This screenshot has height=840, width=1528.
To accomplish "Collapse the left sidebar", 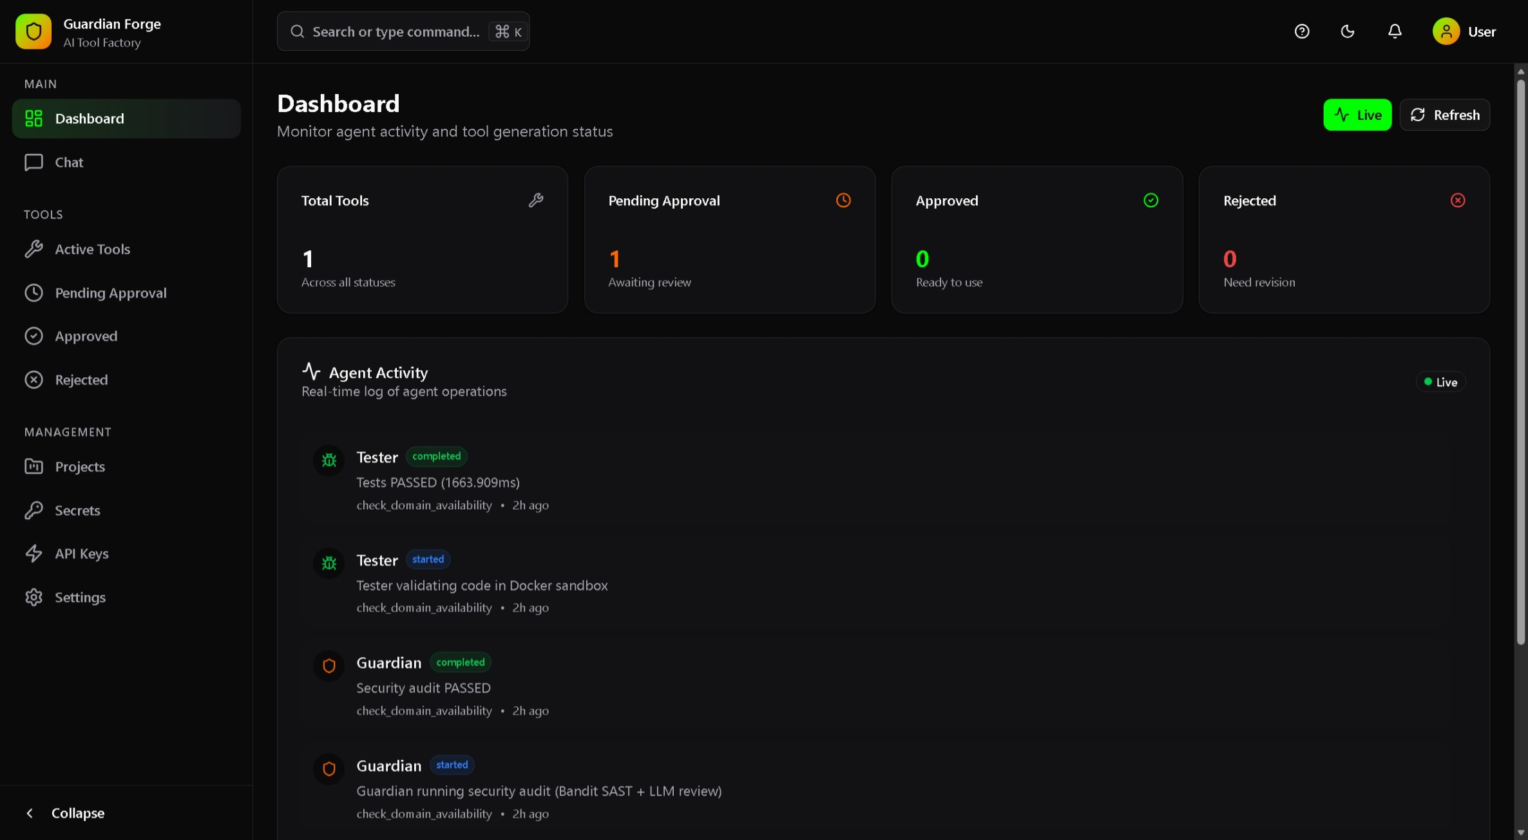I will (64, 813).
